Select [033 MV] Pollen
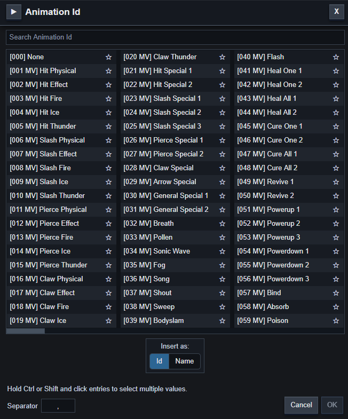Viewport: 348px width, 419px height. pos(175,238)
